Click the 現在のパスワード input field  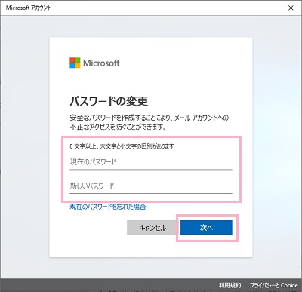[x=151, y=162]
